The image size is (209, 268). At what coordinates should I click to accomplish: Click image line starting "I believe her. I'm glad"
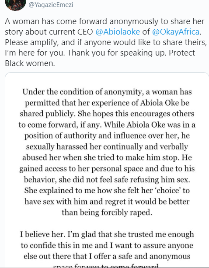pos(107,234)
